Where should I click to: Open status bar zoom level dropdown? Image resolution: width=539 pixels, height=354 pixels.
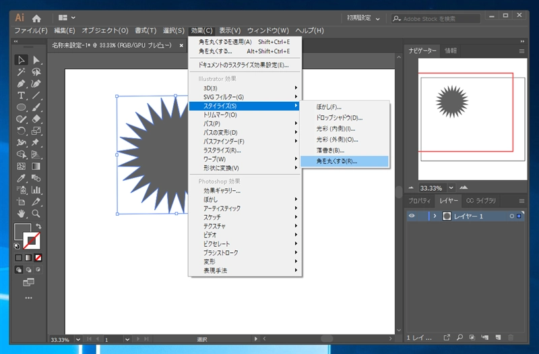click(78, 340)
